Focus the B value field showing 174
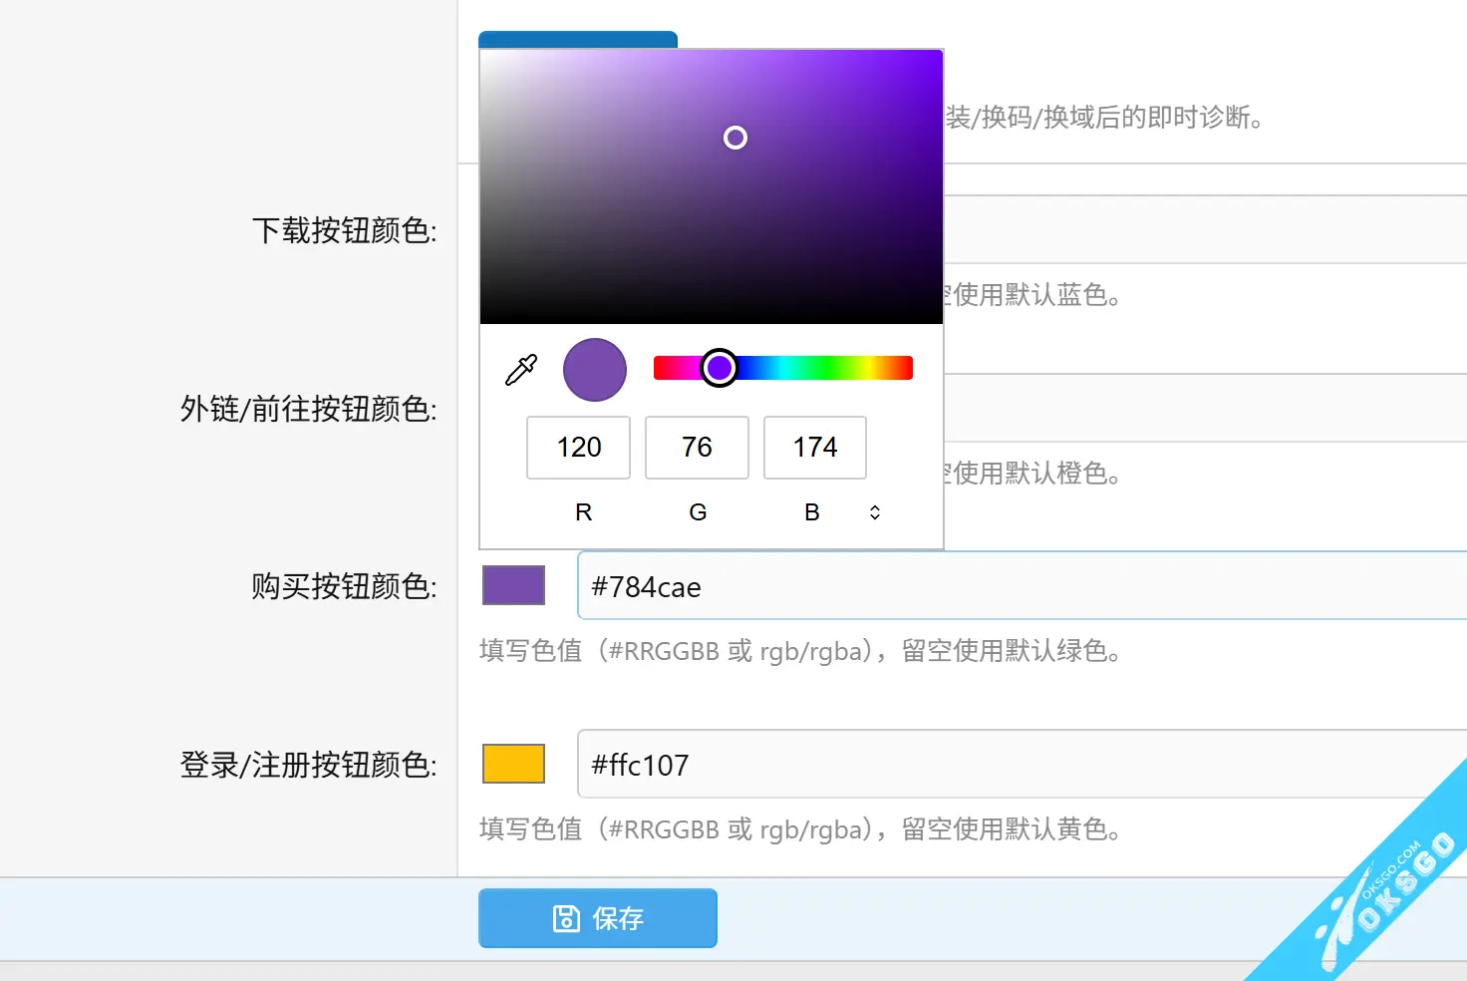Screen dimensions: 1467x981 tap(814, 448)
